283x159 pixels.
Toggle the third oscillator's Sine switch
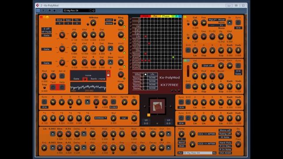pyautogui.click(x=110, y=62)
